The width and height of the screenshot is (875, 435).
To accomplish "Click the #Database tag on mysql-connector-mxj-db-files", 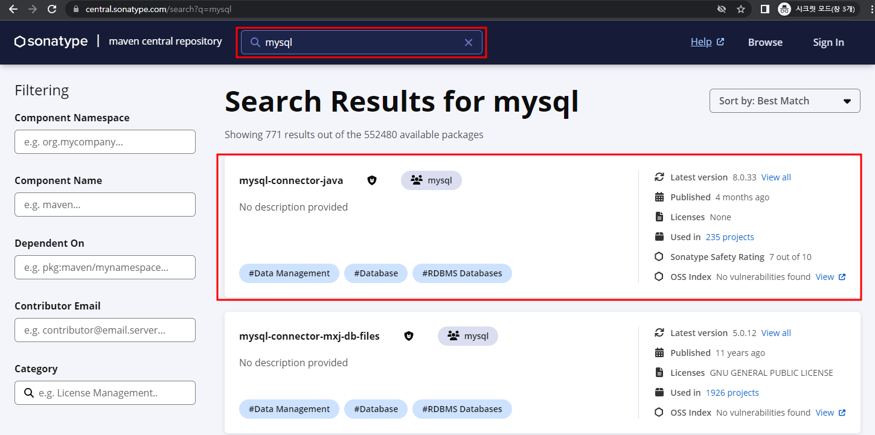I will pyautogui.click(x=376, y=409).
